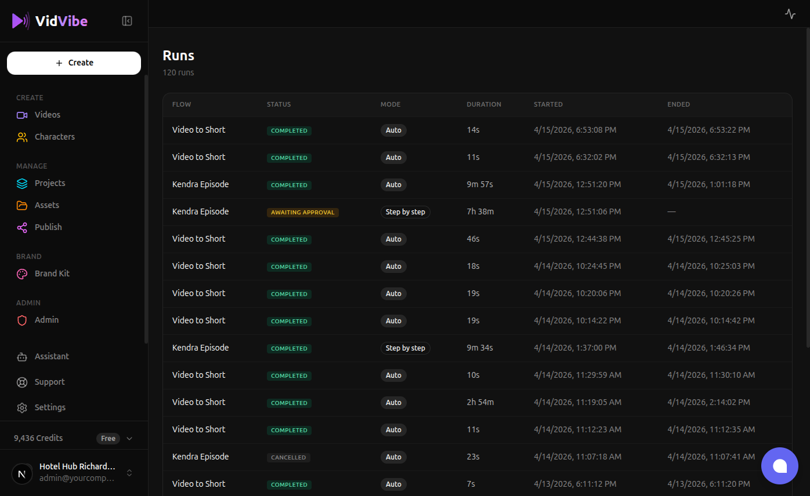
Task: Open the activity pulse icon in the top bar
Action: [790, 14]
